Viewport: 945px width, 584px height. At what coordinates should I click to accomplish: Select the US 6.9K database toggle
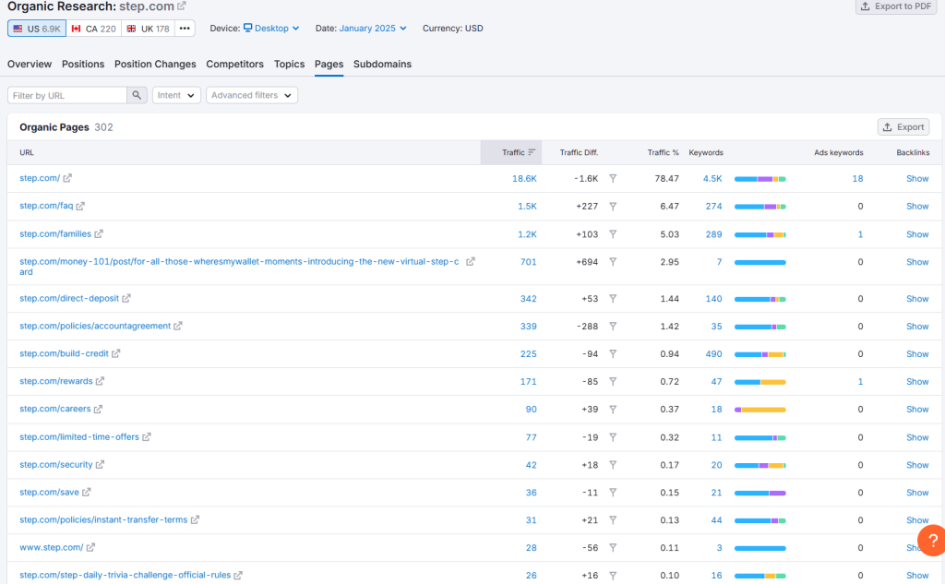pos(37,29)
